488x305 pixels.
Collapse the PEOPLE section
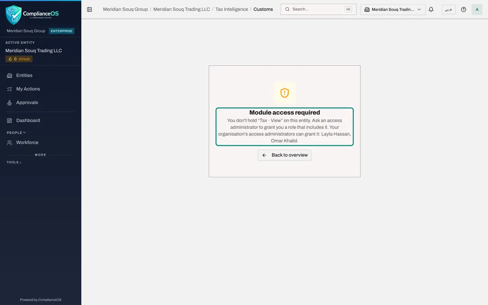(16, 133)
